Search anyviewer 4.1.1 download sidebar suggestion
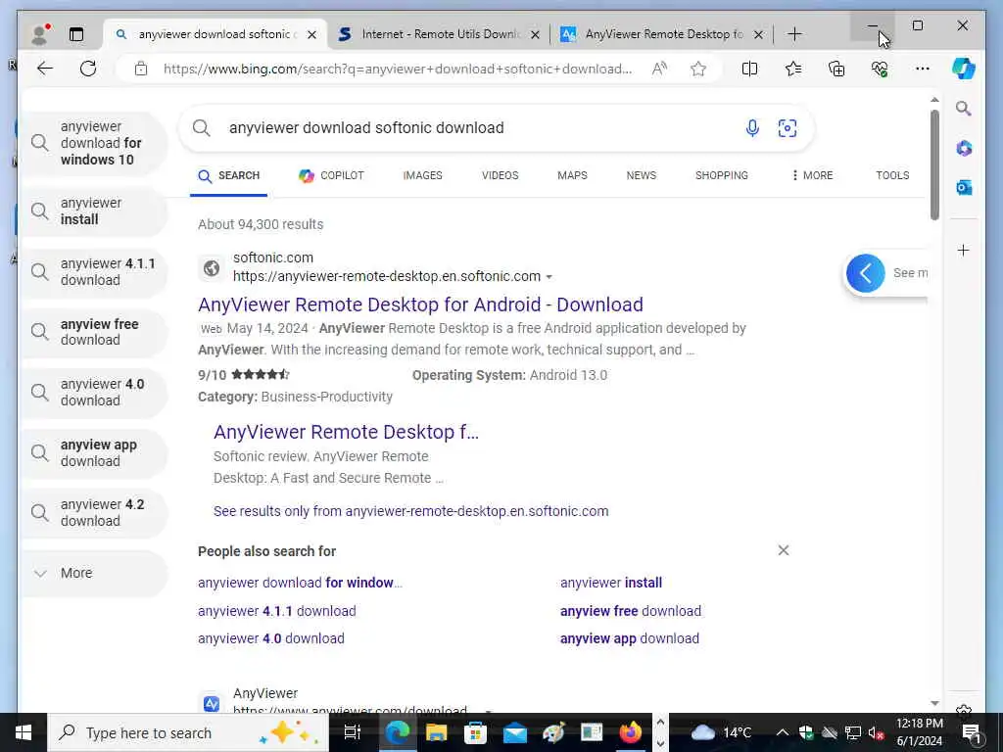This screenshot has width=1003, height=752. [x=95, y=272]
